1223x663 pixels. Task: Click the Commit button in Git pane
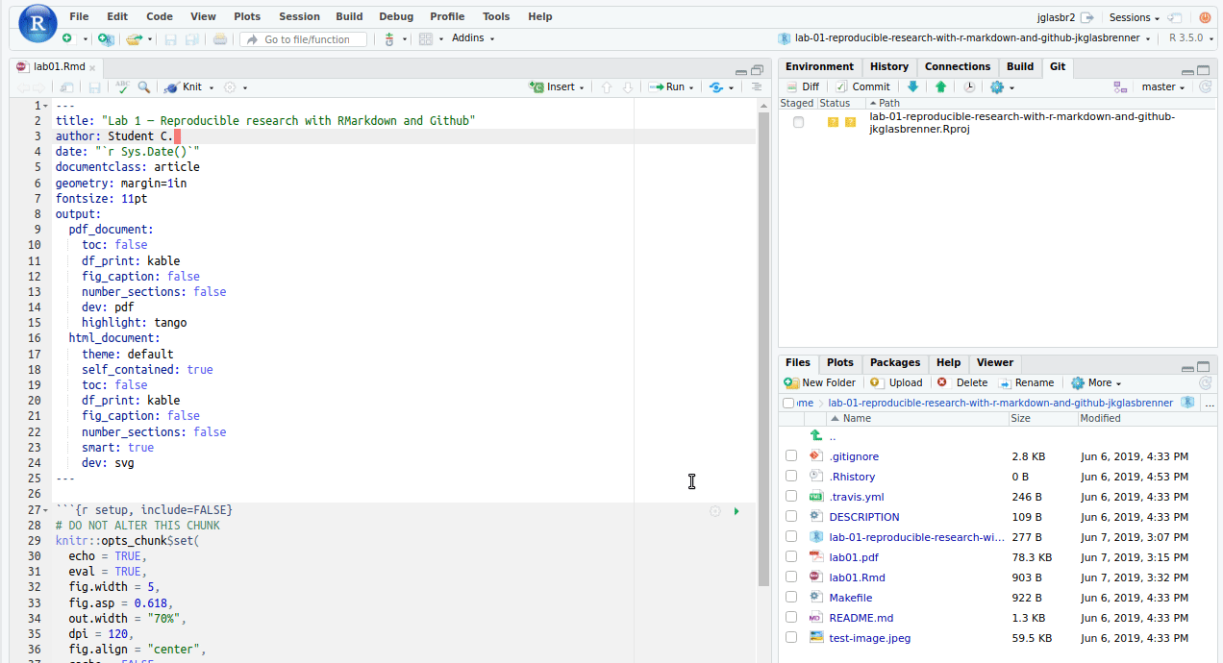(862, 86)
